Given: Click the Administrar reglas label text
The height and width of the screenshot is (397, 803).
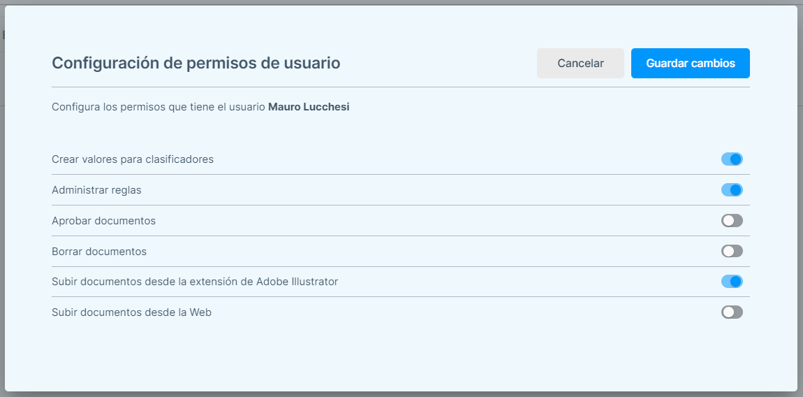Looking at the screenshot, I should coord(96,190).
